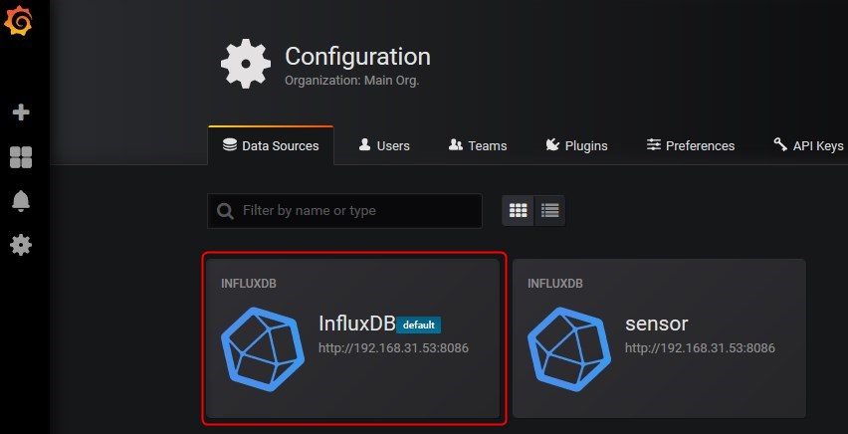Image resolution: width=848 pixels, height=434 pixels.
Task: Go to the Plugins tab
Action: (576, 145)
